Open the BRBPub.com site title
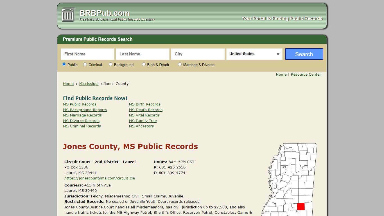 [x=104, y=13]
